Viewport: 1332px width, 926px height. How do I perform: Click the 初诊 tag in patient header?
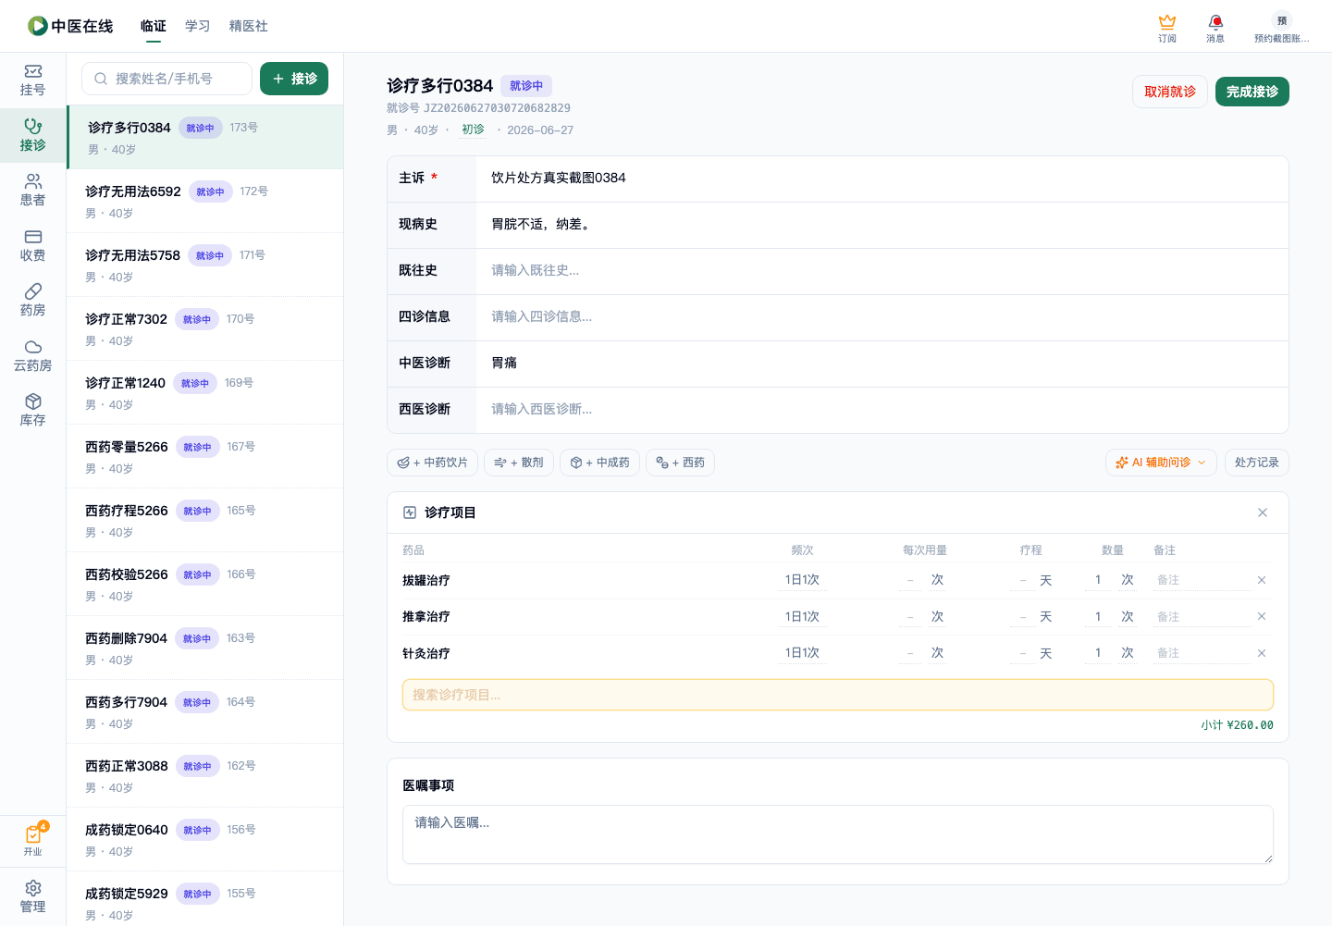(x=473, y=130)
